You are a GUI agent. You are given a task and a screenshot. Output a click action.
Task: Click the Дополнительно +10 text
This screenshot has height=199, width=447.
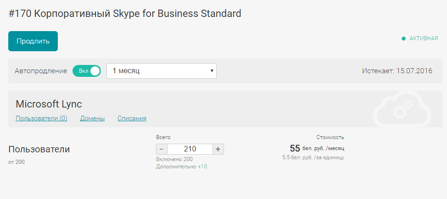181,167
